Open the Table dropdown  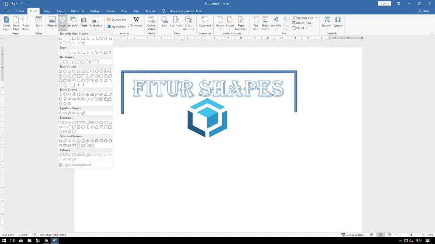click(x=39, y=23)
